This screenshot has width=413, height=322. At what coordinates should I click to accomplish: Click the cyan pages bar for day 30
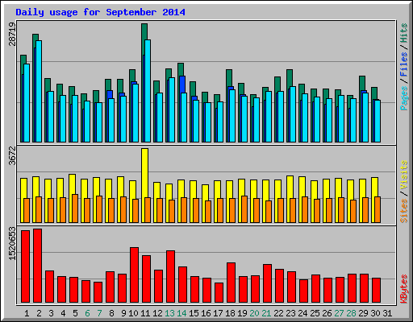pyautogui.click(x=378, y=122)
